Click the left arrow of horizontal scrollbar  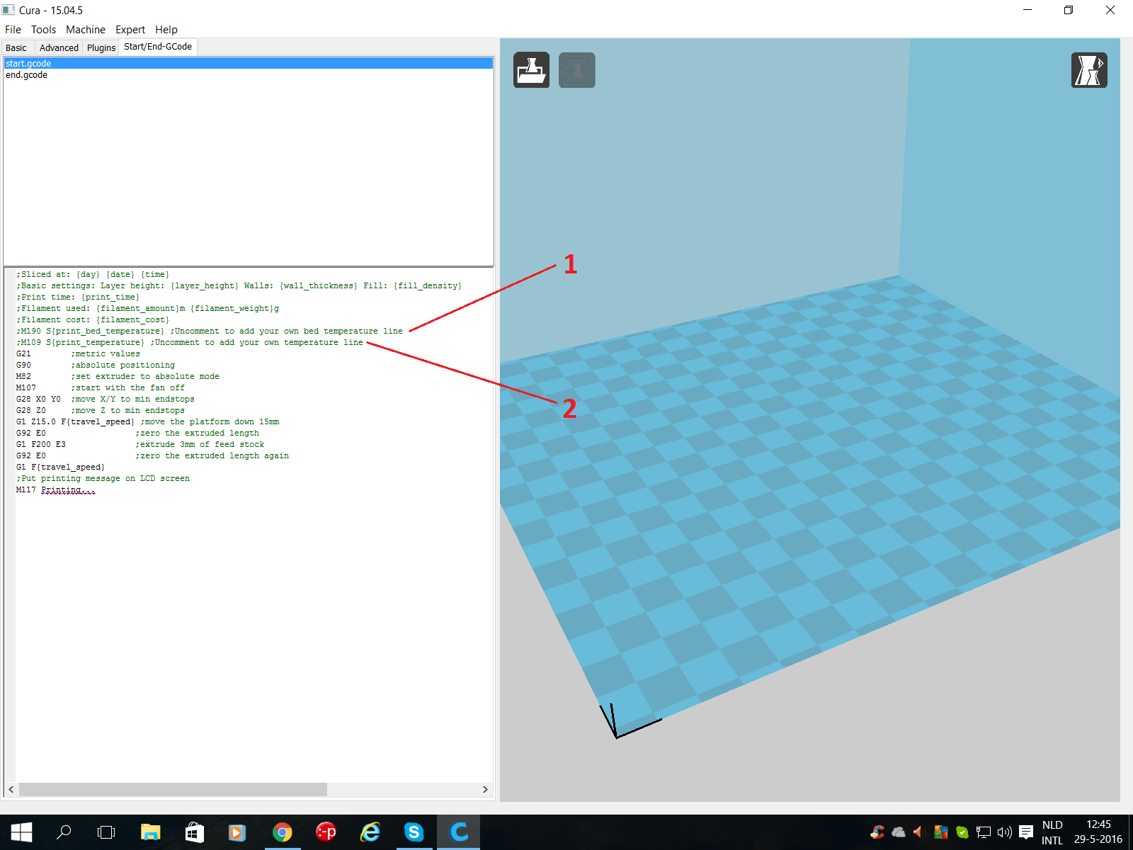click(x=11, y=789)
